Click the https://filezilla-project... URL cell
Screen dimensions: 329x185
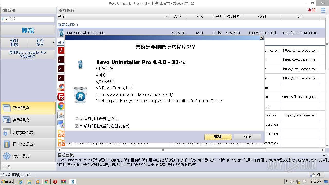click(300, 97)
